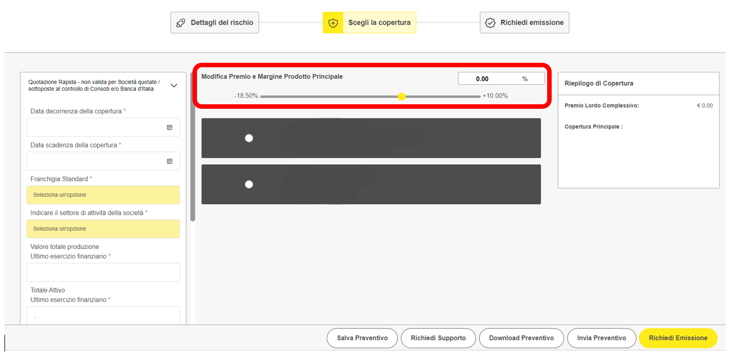
Task: Click the checkmark badge icon in Richiedi emissione
Action: pos(490,23)
